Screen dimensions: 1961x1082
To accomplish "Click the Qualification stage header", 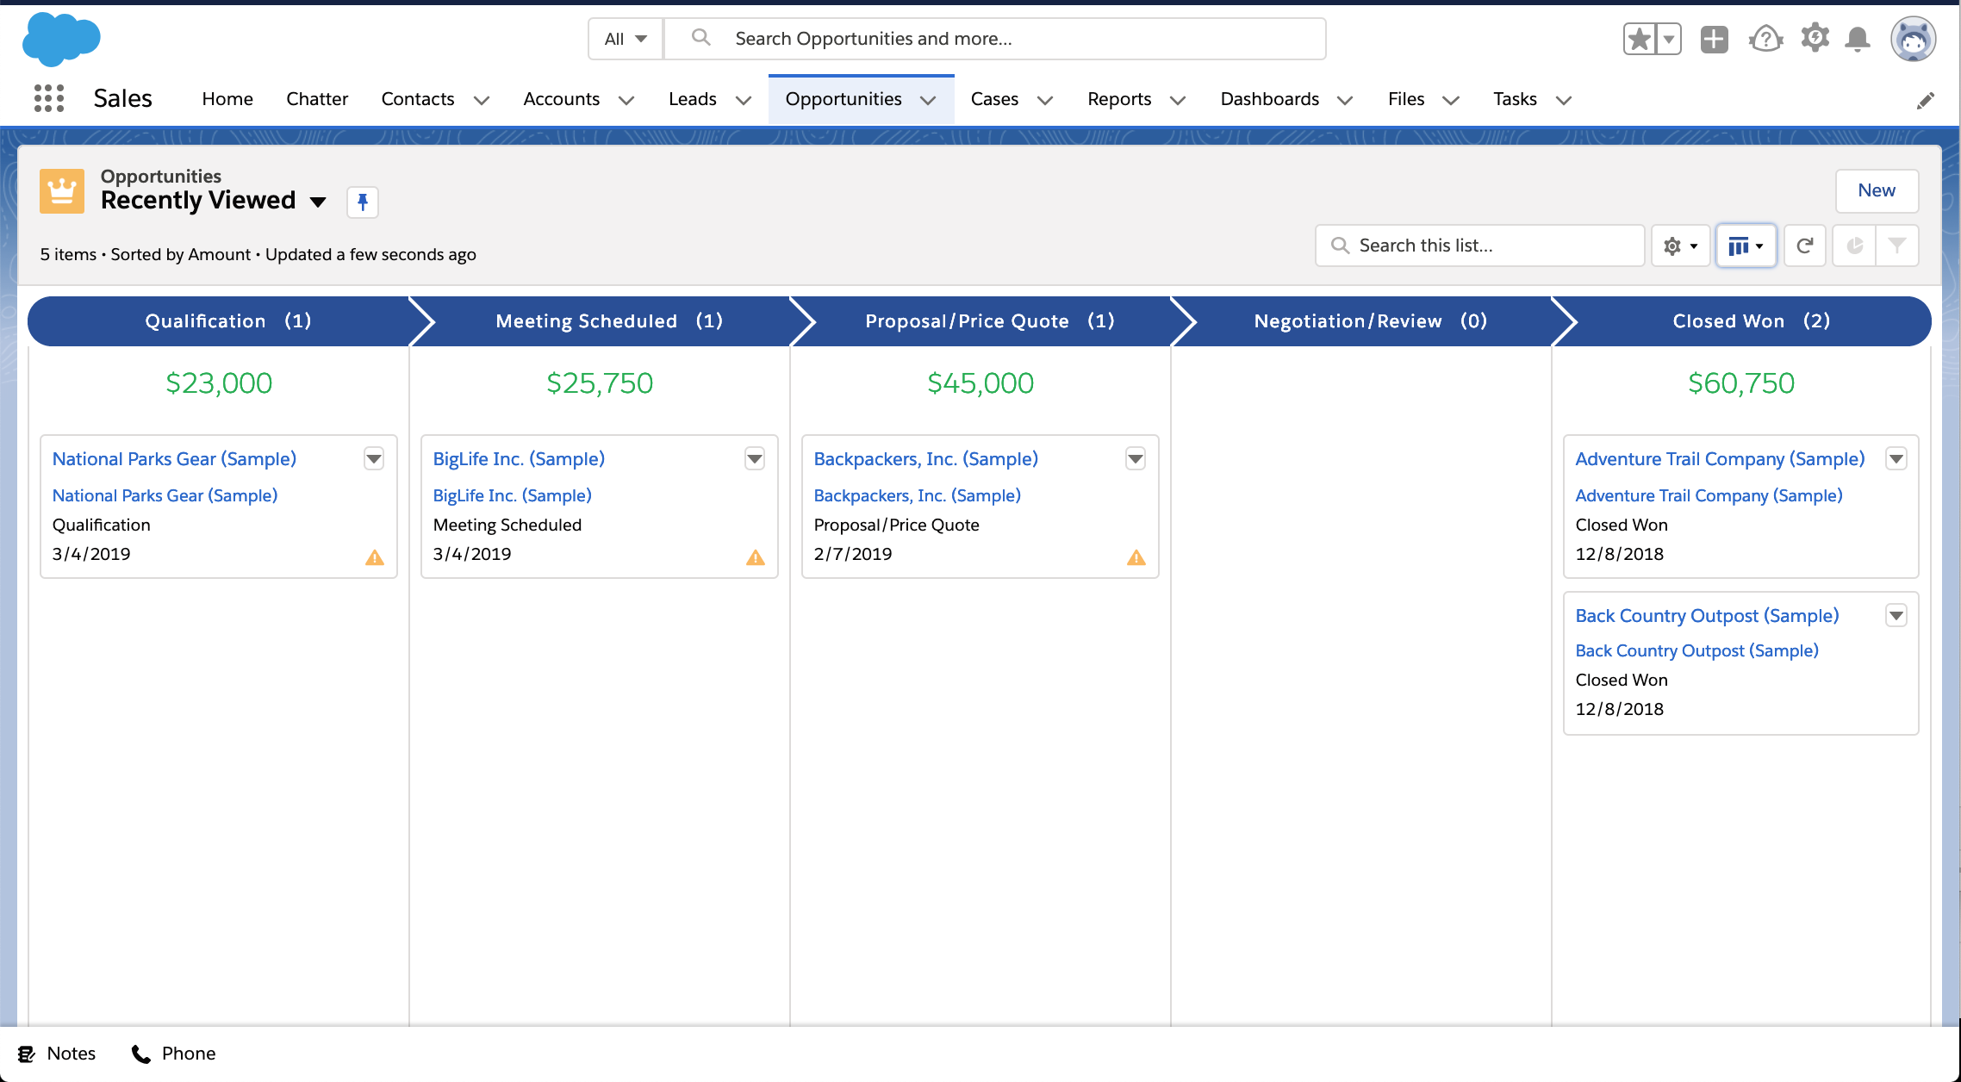I will 221,321.
